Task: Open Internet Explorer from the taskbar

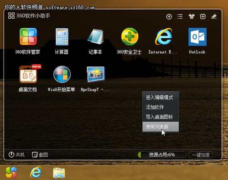Action: tap(36, 172)
